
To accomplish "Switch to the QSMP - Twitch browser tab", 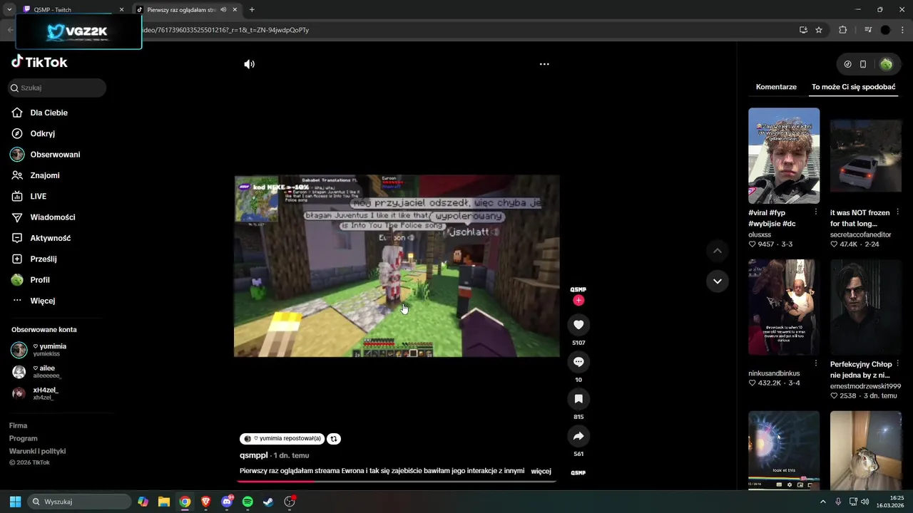I will pos(71,10).
